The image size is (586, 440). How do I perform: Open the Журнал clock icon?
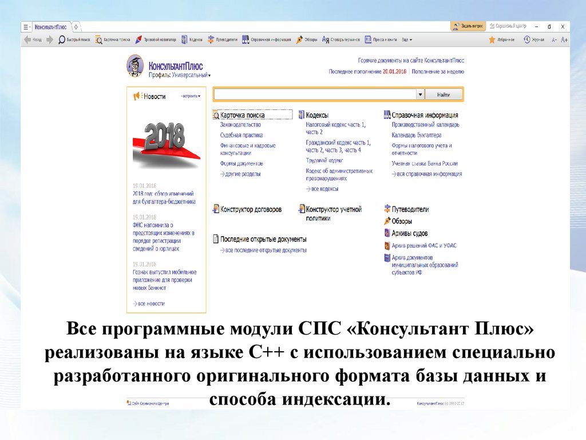[x=534, y=40]
